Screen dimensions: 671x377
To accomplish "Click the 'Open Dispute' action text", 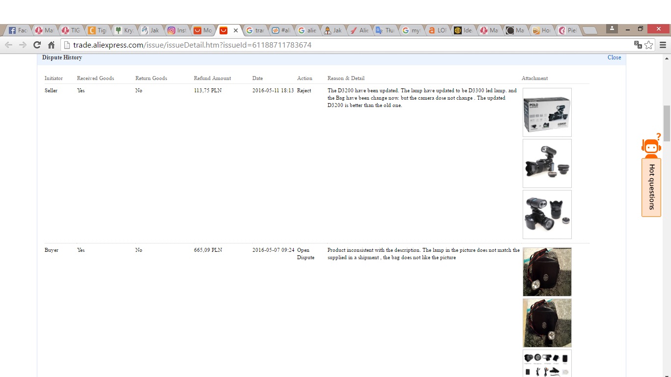I will point(306,254).
